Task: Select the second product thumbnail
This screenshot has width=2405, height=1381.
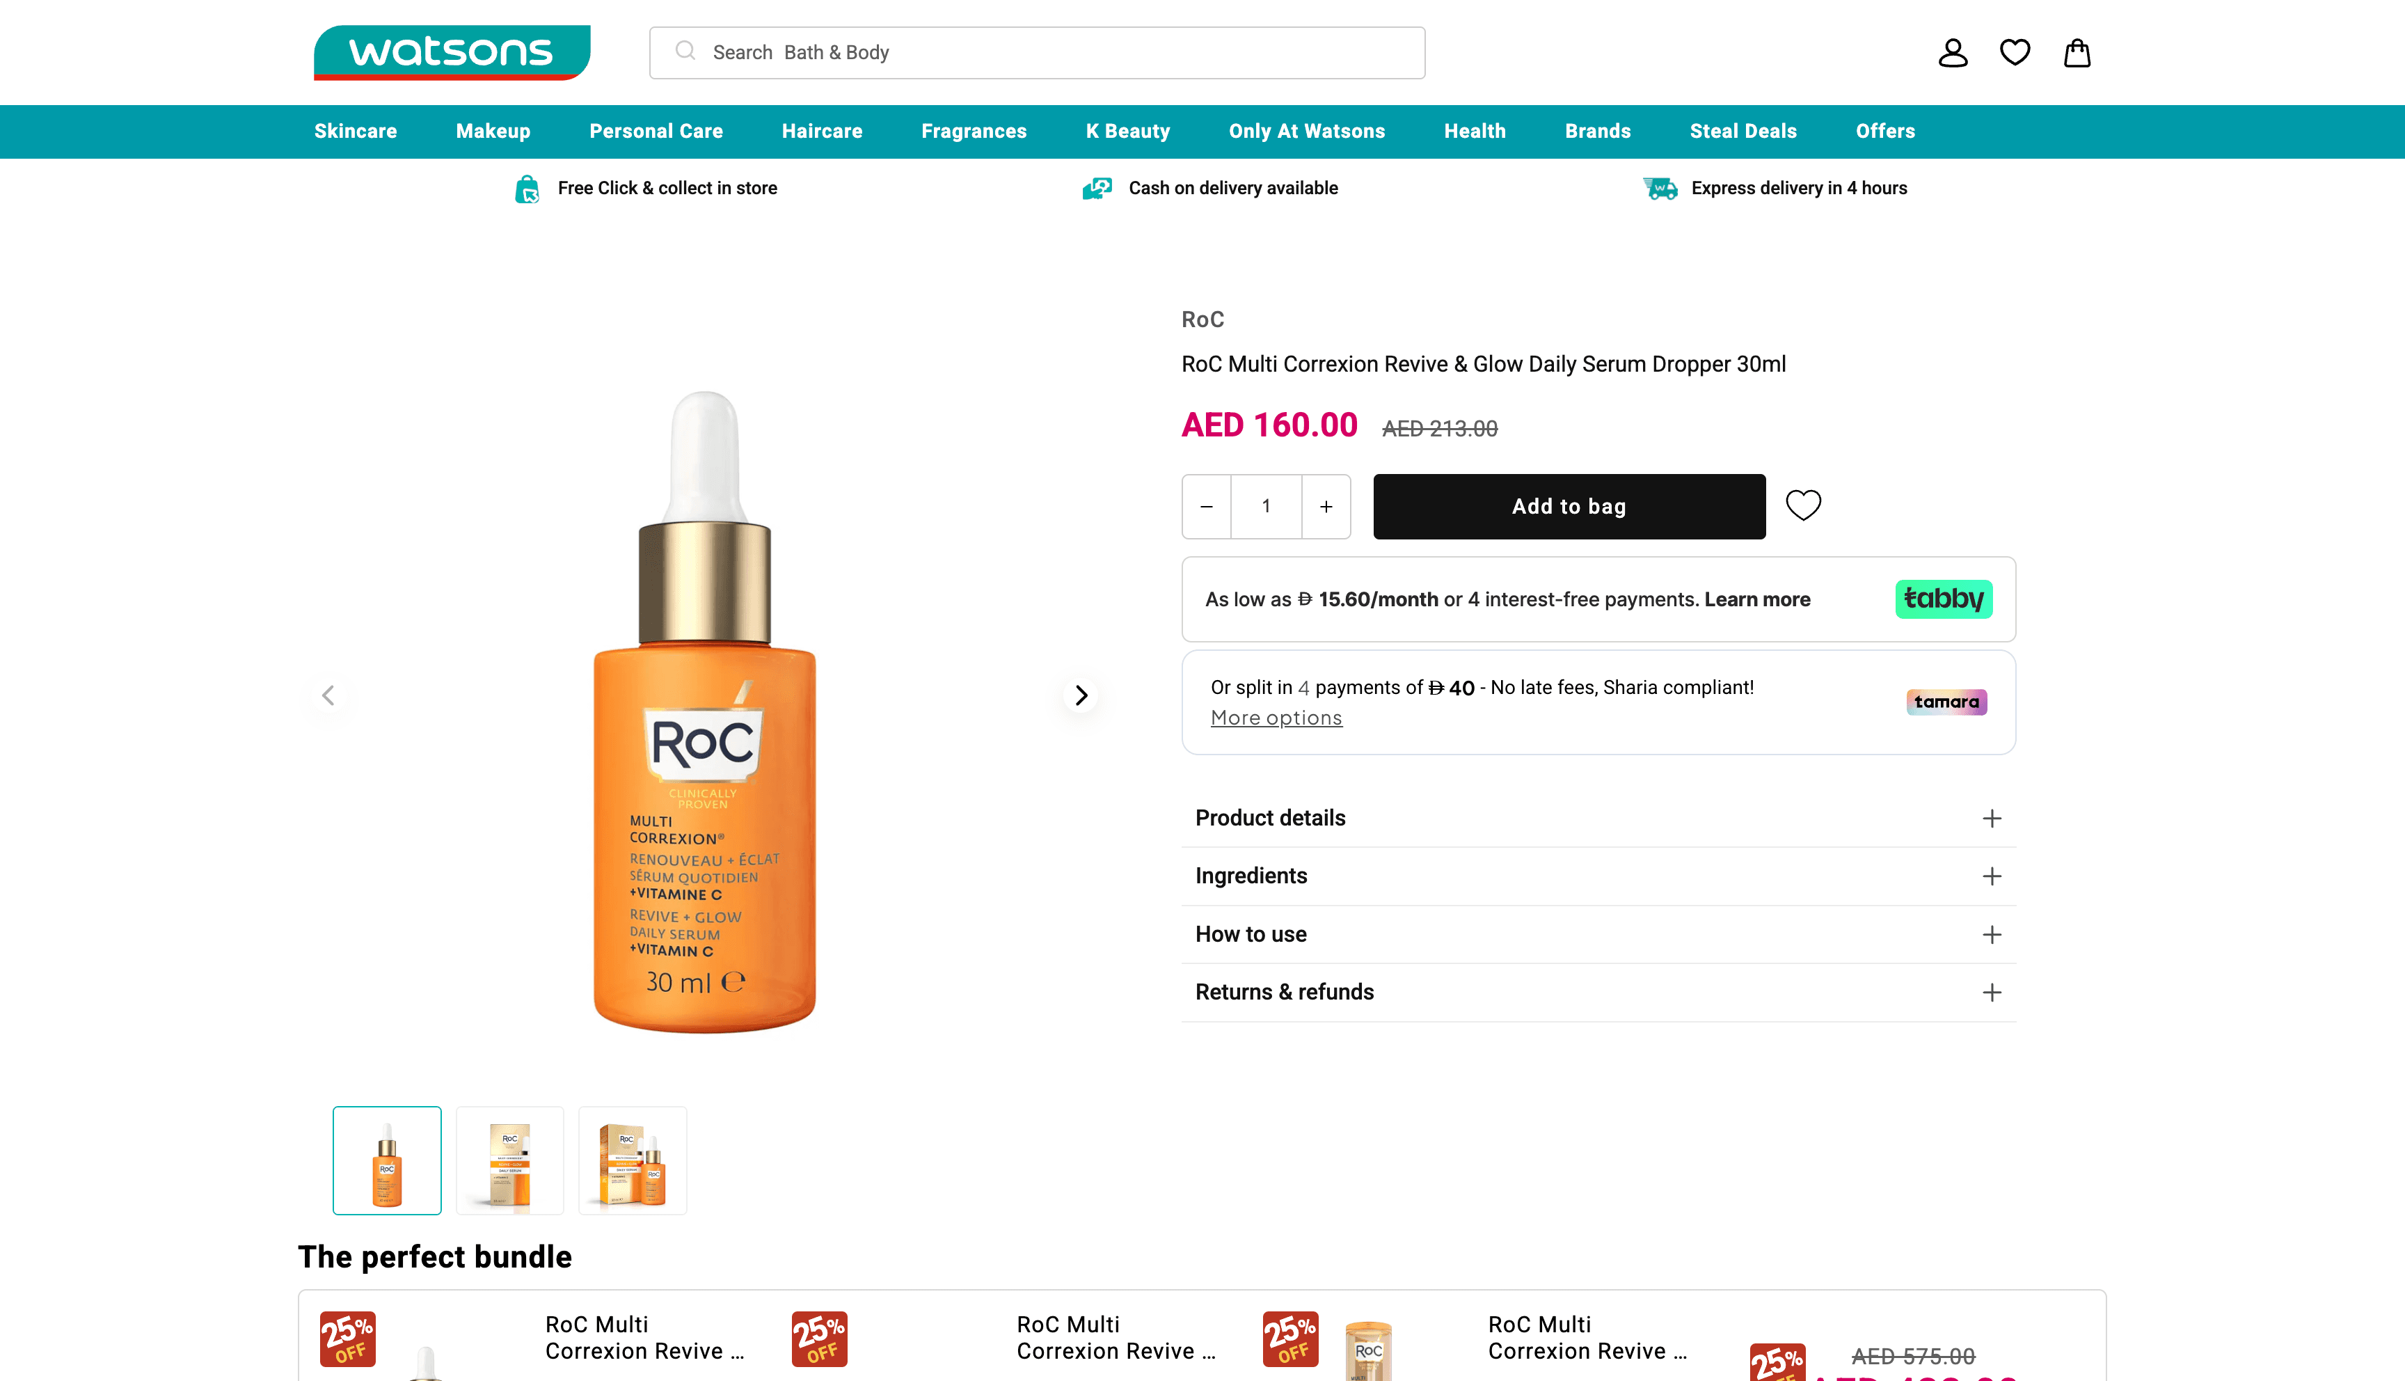Action: (510, 1160)
